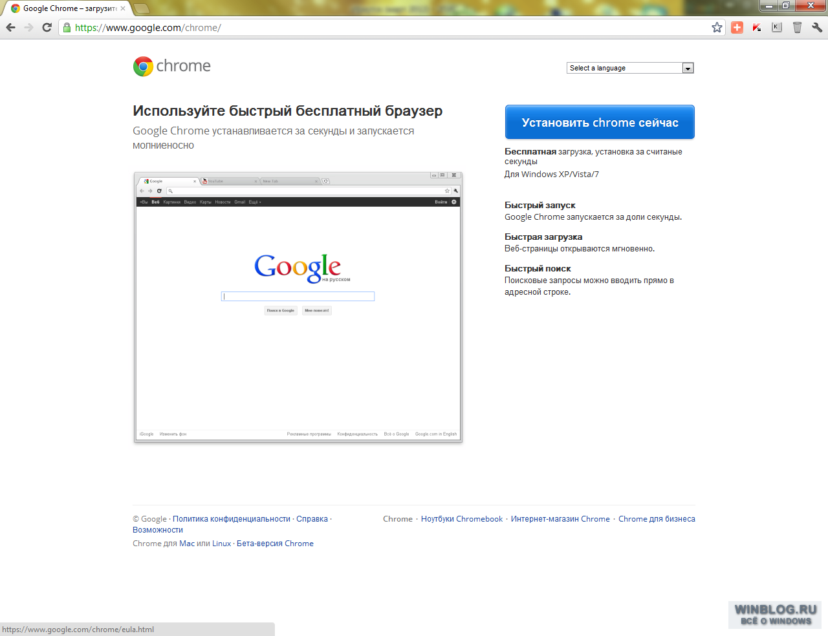Click the '© Google' footer text

point(149,519)
